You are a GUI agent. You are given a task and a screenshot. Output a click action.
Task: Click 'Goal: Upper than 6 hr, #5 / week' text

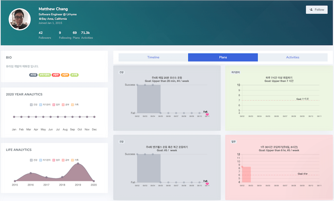pos(279,150)
